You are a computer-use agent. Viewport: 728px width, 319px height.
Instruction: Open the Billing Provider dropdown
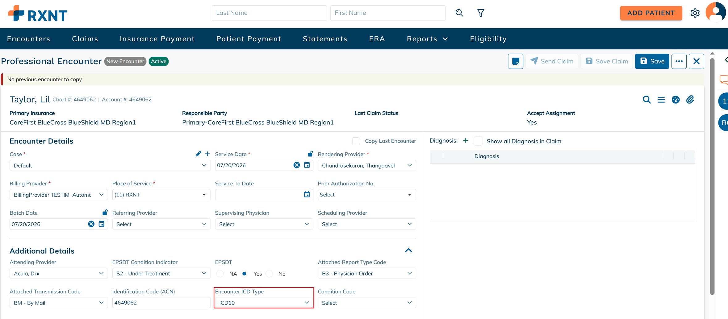59,195
